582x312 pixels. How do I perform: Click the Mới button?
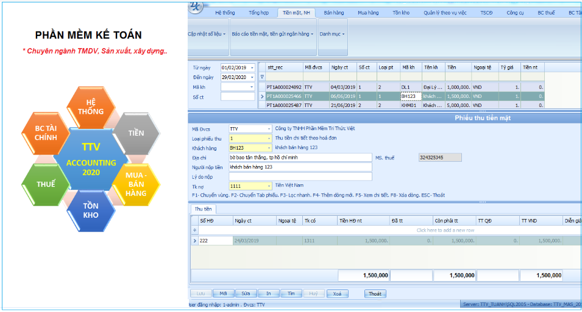[x=224, y=294]
